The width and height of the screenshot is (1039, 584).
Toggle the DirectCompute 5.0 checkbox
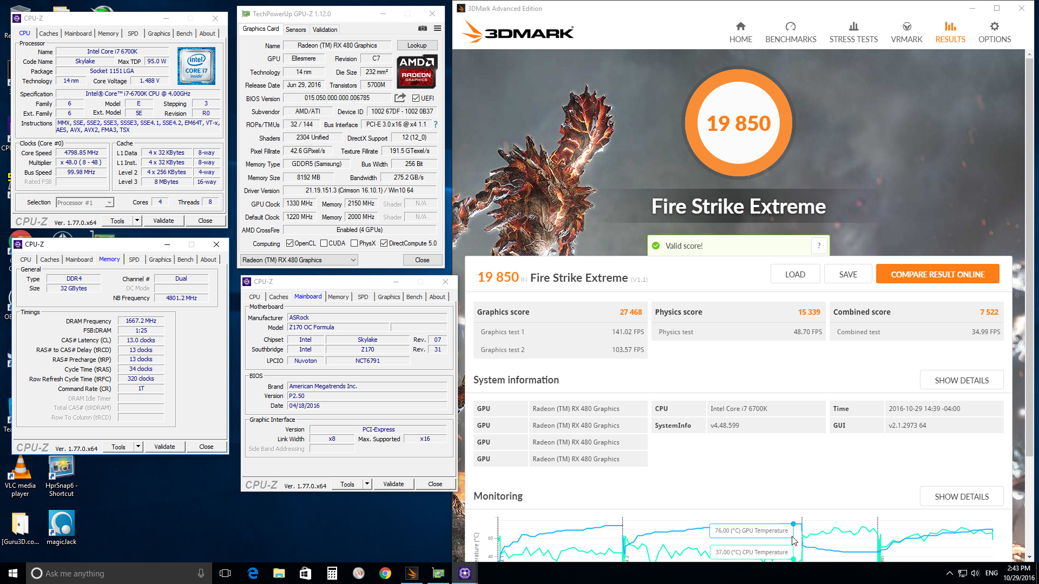coord(384,243)
